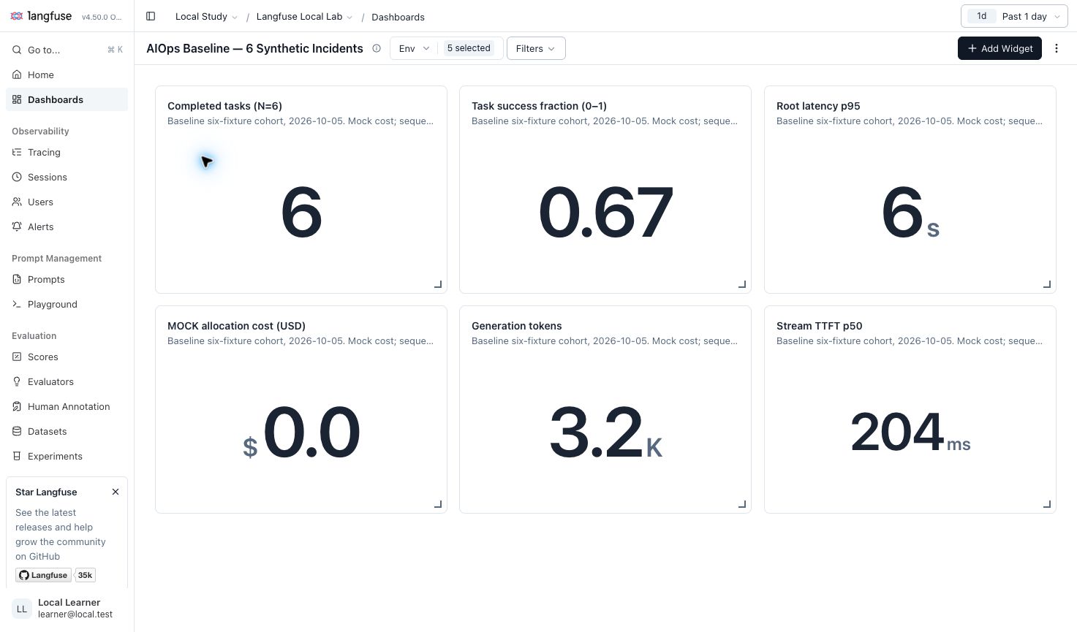Click the Human Annotation icon
This screenshot has width=1077, height=632.
17,406
